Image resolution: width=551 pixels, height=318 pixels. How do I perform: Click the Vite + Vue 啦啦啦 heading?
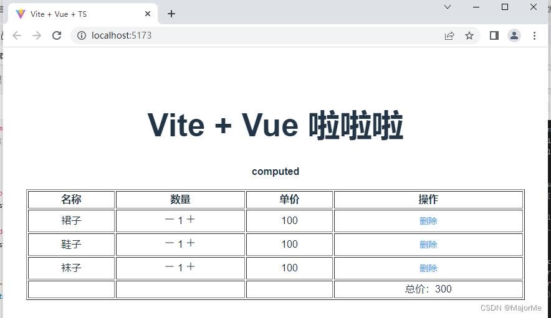point(275,125)
